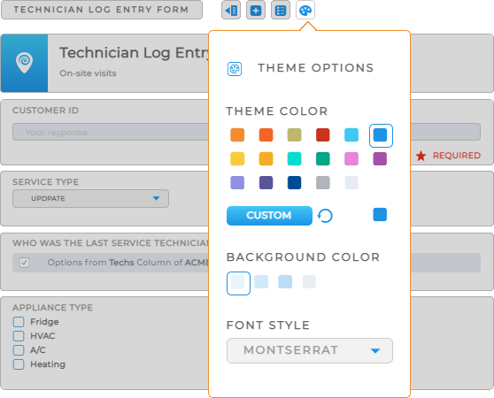
Task: Select the second light blue background color
Action: pos(261,281)
